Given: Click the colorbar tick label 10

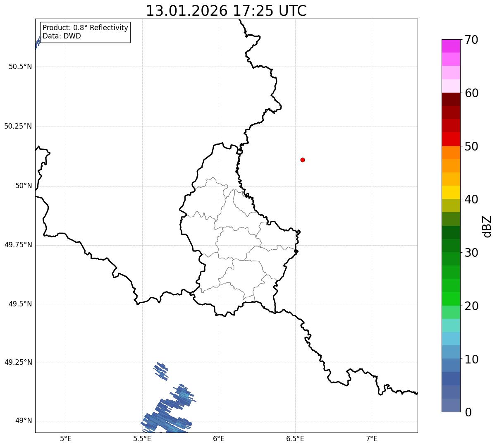Looking at the screenshot, I should [471, 359].
